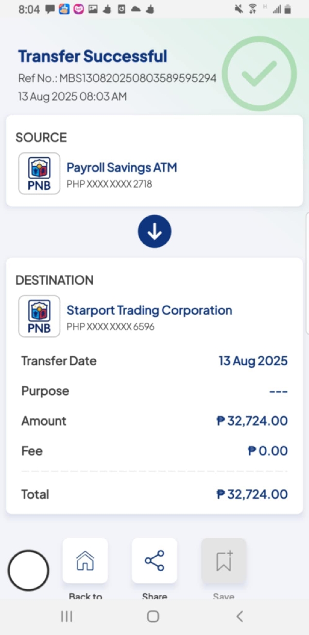The image size is (309, 635).
Task: Select Payroll Savings ATM account name
Action: coord(122,167)
